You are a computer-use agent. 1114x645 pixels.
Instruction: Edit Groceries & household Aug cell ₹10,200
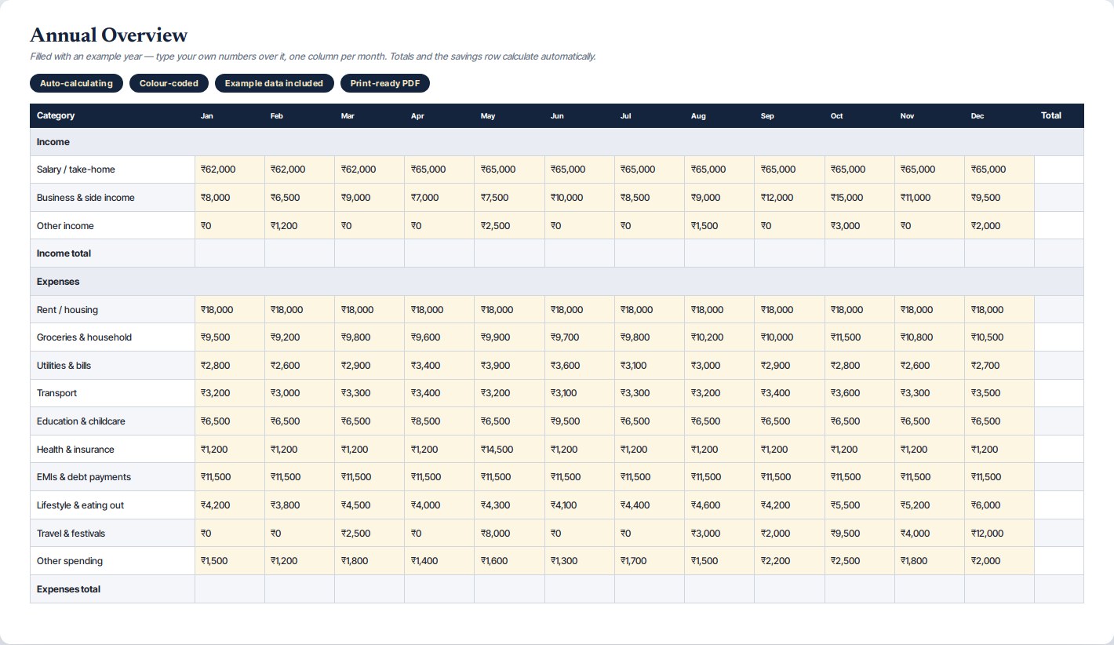coord(719,337)
